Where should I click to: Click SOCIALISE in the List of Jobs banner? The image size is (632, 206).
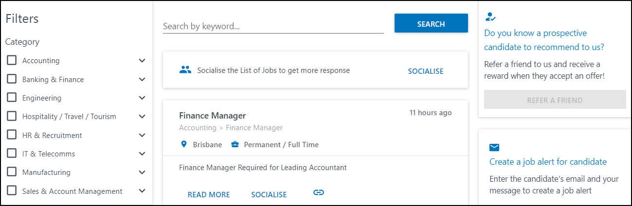tap(426, 71)
